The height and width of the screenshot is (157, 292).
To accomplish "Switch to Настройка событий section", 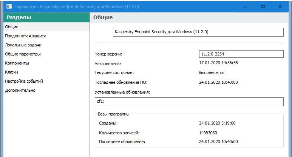I will coord(24,81).
